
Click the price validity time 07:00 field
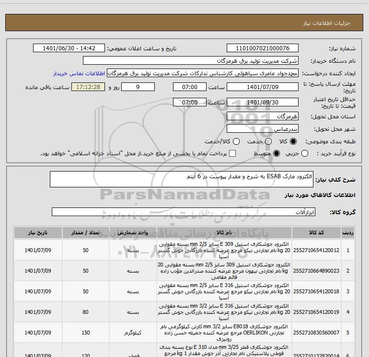(190, 103)
